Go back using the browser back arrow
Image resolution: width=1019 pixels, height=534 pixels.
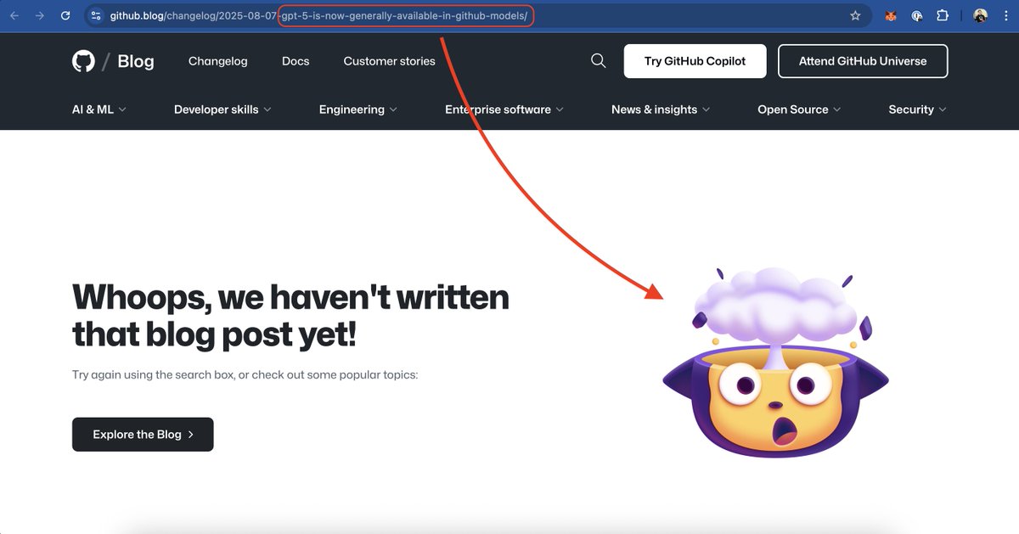[x=14, y=15]
